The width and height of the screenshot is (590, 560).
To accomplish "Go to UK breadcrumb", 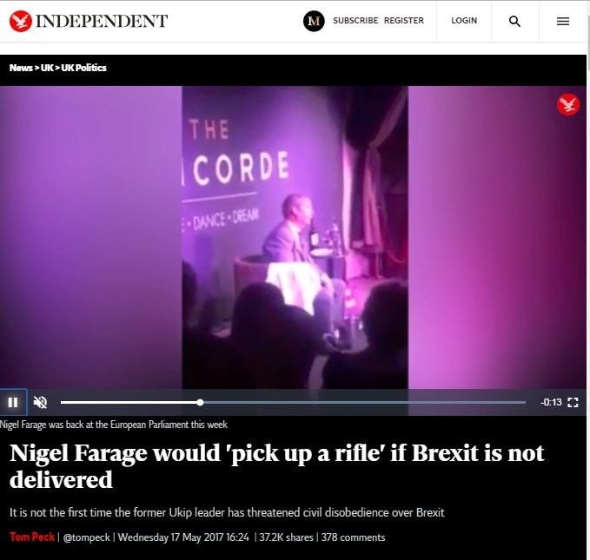I will 47,68.
